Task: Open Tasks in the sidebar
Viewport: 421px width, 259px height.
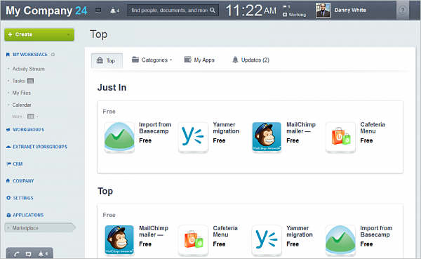Action: (18, 81)
